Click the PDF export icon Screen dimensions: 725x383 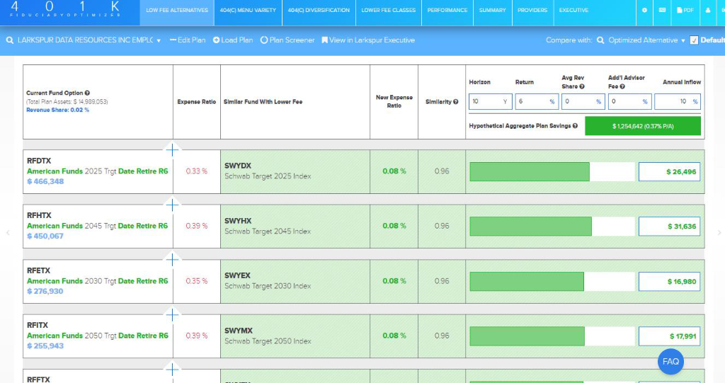pos(685,11)
